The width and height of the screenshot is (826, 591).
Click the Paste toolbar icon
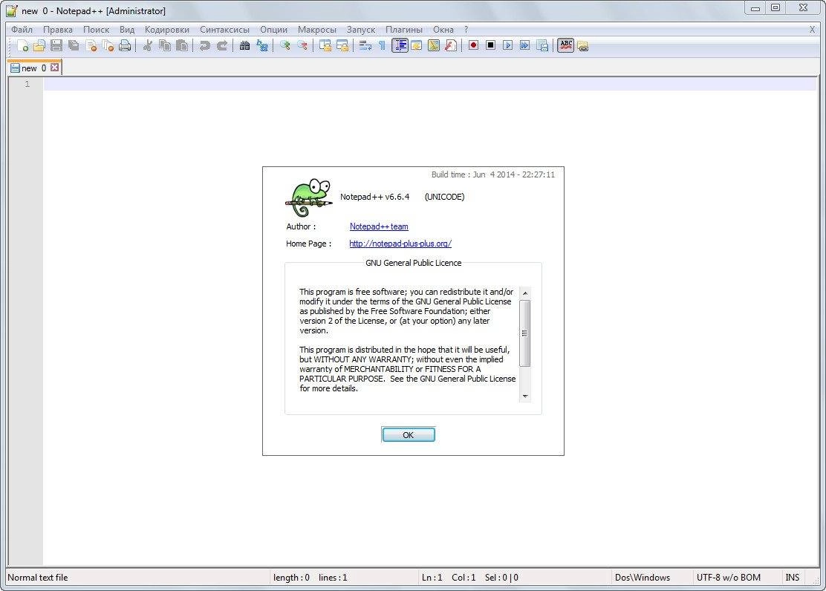point(182,46)
